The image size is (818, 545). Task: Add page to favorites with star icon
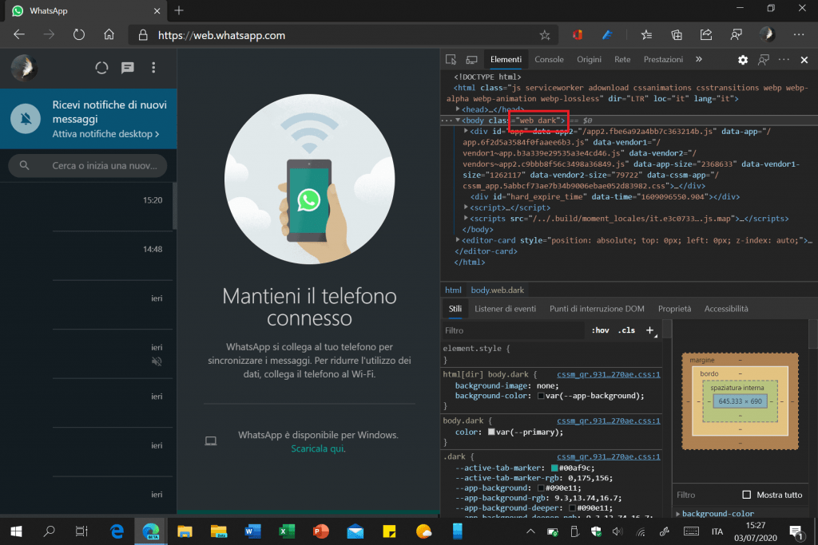(545, 35)
